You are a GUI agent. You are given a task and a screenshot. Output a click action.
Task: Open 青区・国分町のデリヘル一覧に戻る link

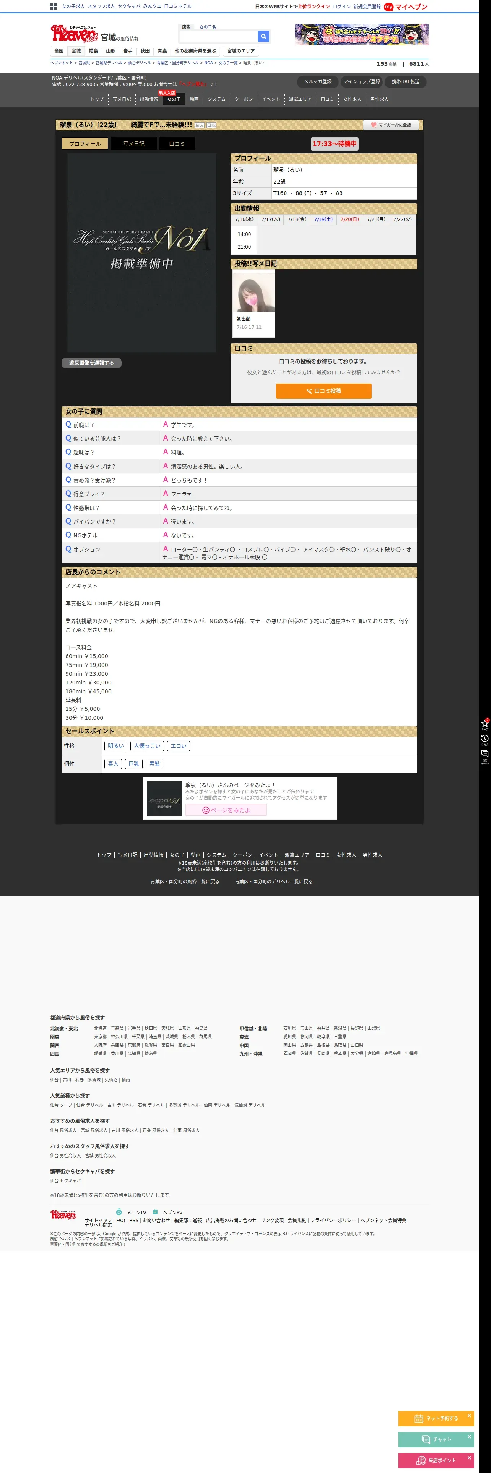click(274, 882)
